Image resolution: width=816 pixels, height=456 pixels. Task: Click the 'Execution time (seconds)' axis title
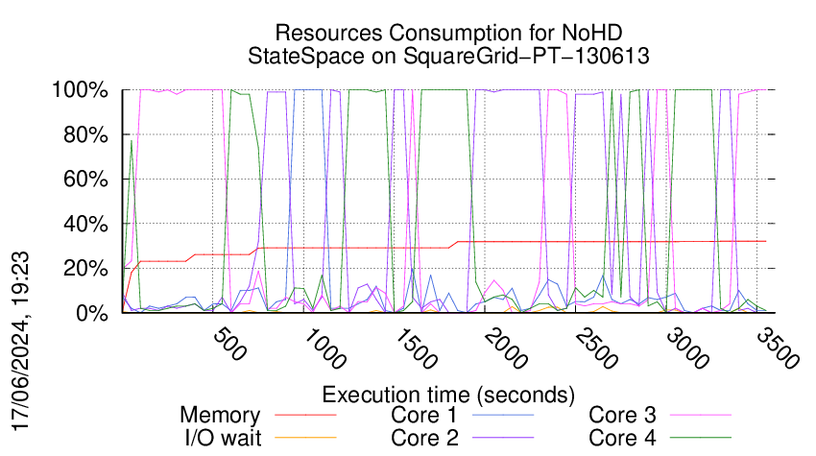click(x=448, y=395)
